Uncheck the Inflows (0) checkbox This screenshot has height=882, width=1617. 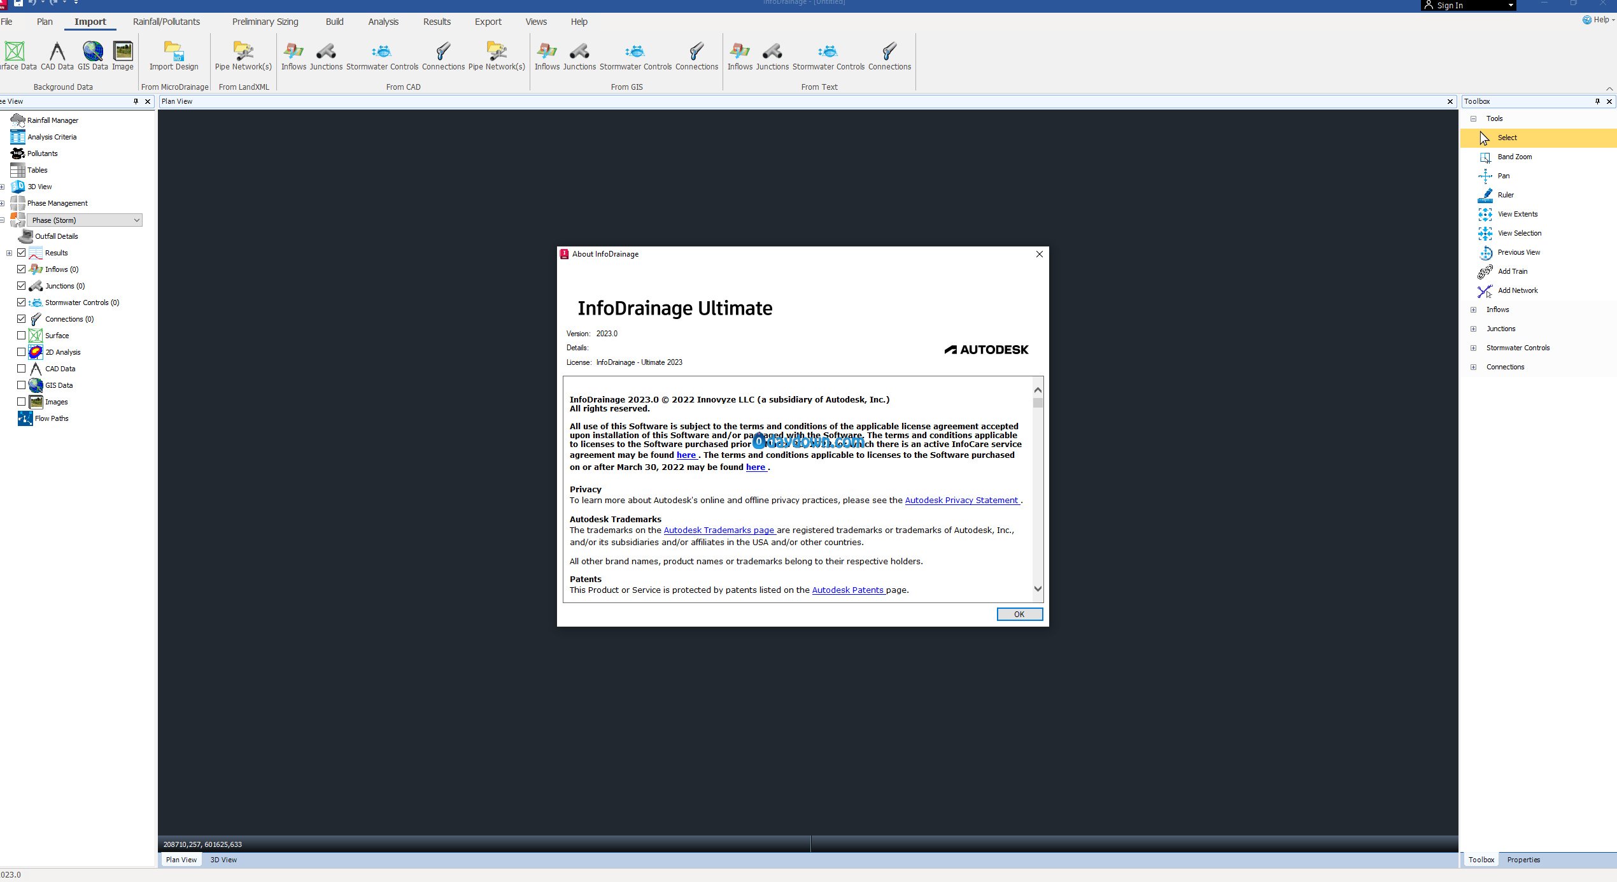(x=22, y=269)
